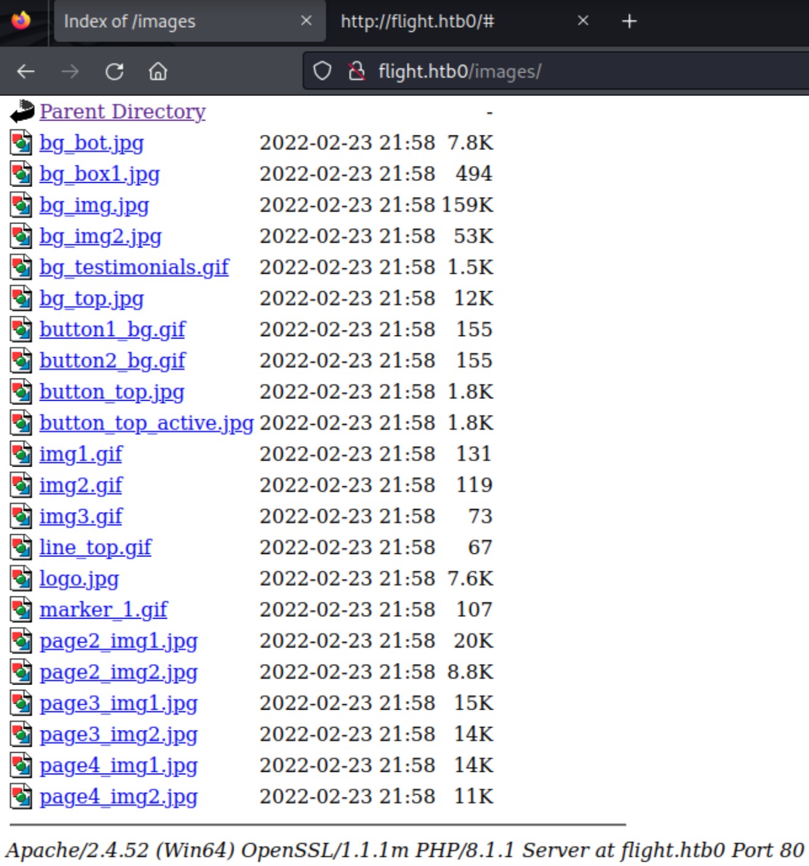809x866 pixels.
Task: Open a new tab with the plus button
Action: coord(629,20)
